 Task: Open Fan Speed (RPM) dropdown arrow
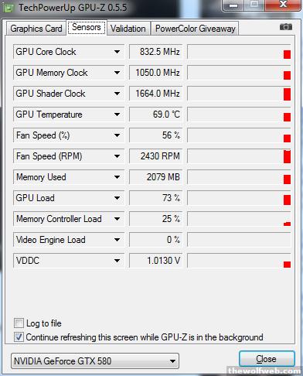pos(117,156)
